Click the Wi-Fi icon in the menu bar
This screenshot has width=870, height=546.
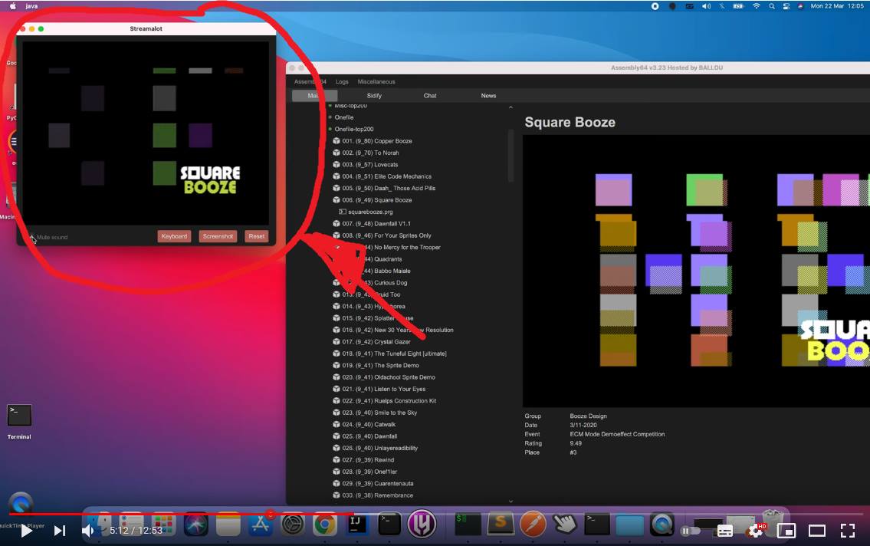click(x=757, y=6)
